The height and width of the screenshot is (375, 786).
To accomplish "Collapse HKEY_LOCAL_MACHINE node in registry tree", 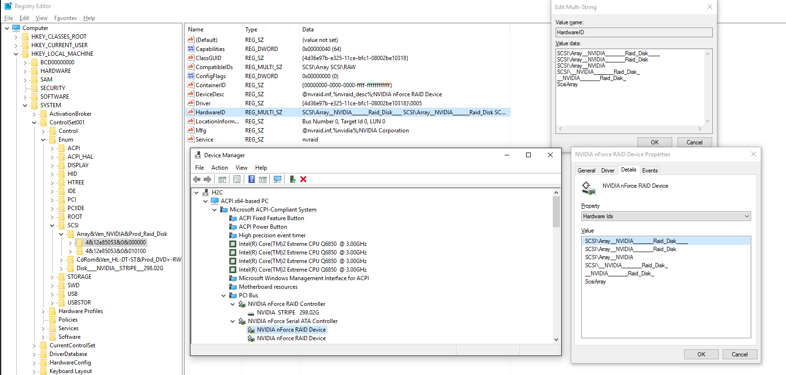I will pyautogui.click(x=16, y=54).
